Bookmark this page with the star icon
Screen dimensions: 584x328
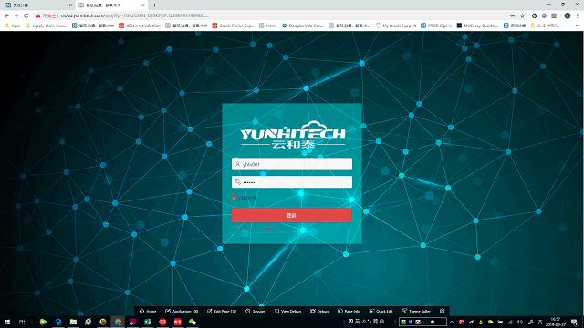coord(522,15)
